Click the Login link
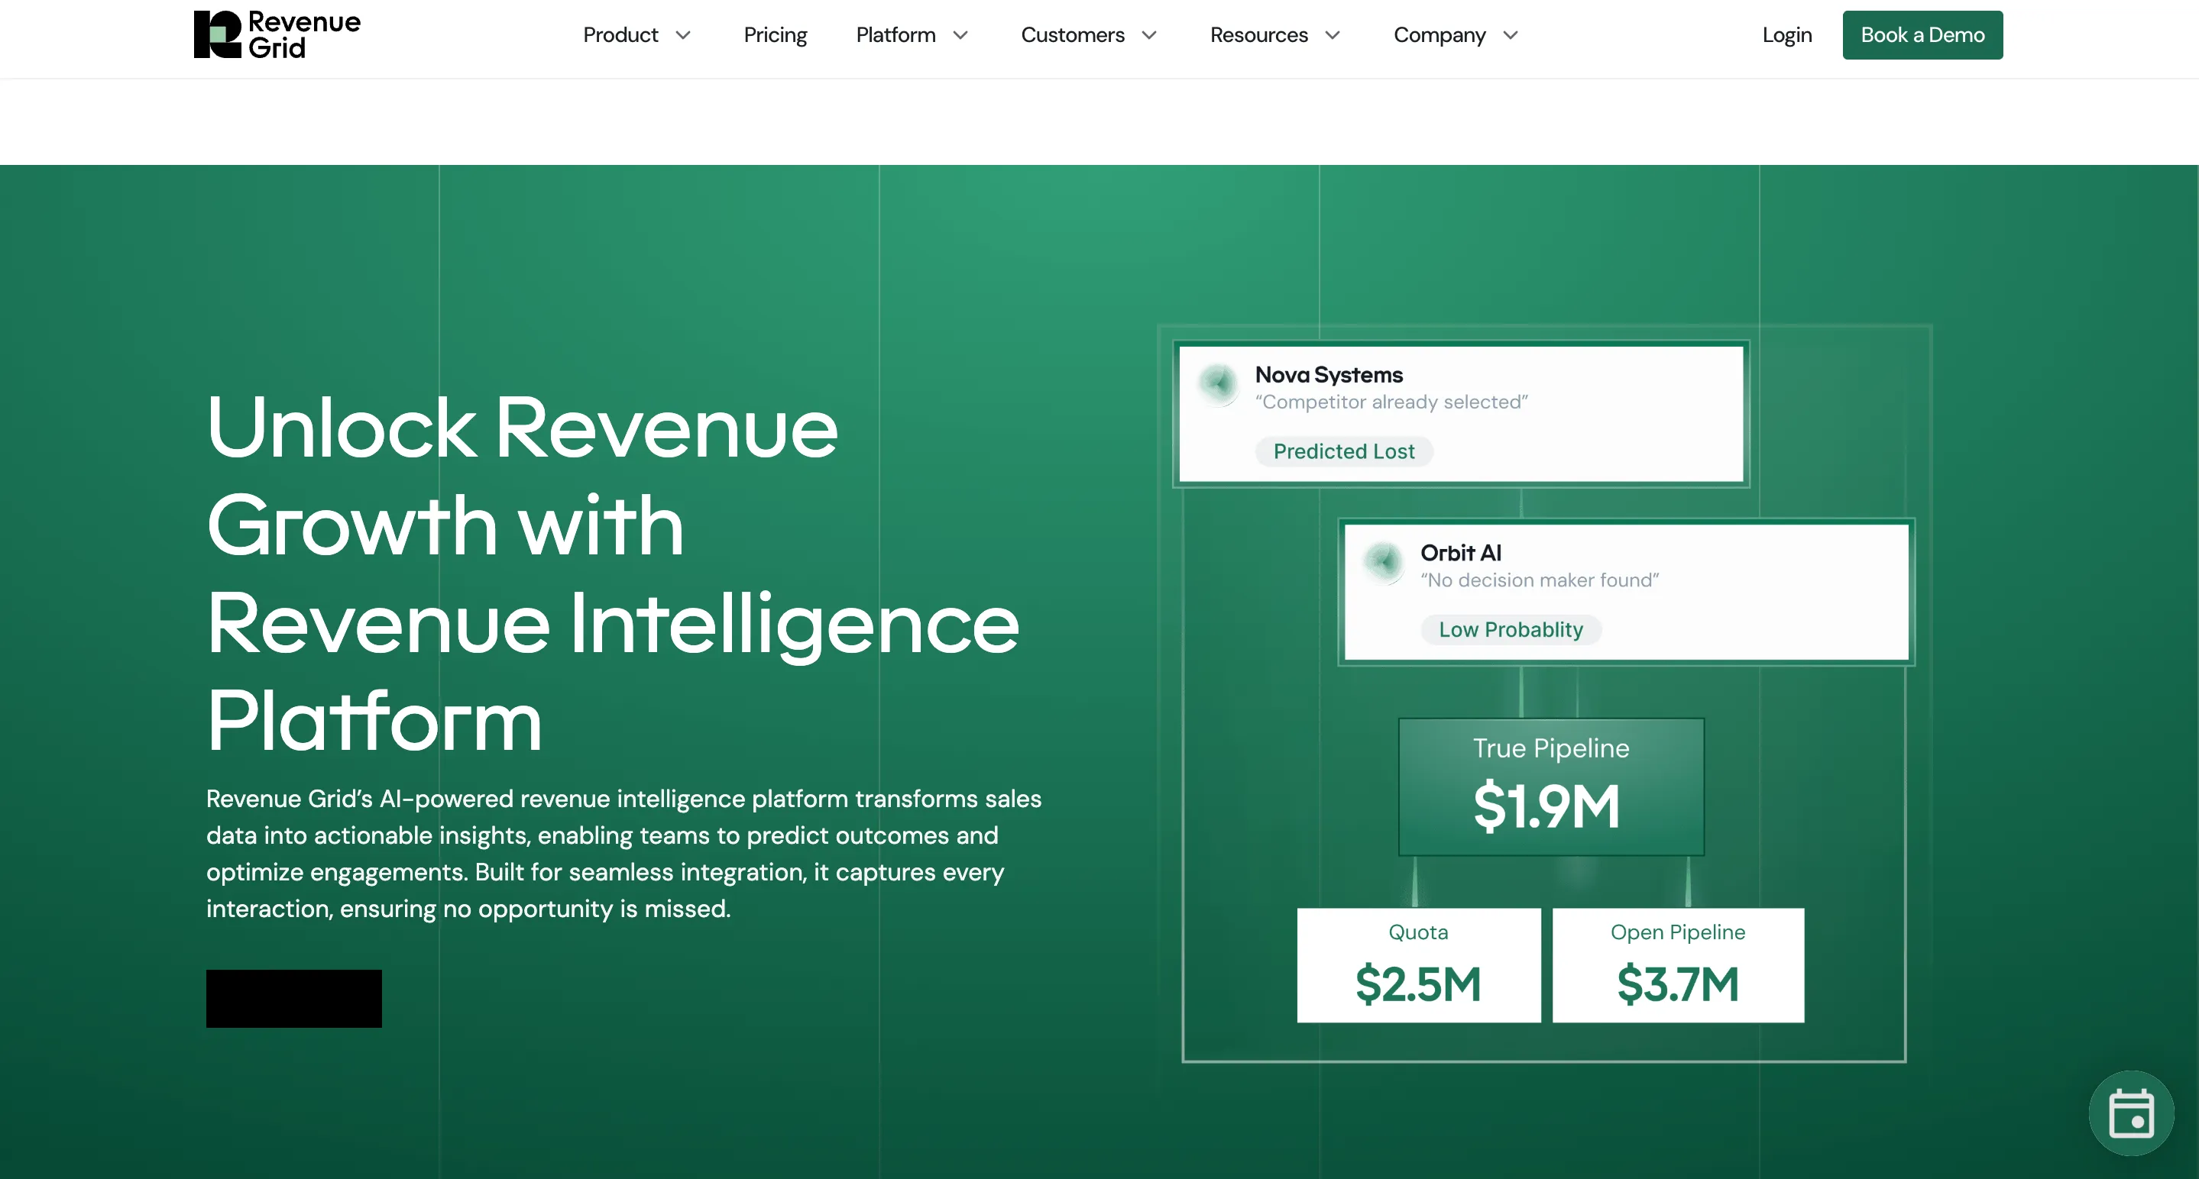This screenshot has width=2199, height=1179. tap(1786, 35)
